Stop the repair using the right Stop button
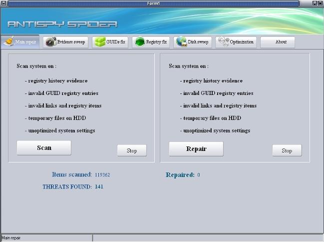The height and width of the screenshot is (242, 324). tap(287, 150)
